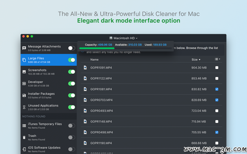Sort files by the Size column
This screenshot has height=154, width=247.
point(196,59)
